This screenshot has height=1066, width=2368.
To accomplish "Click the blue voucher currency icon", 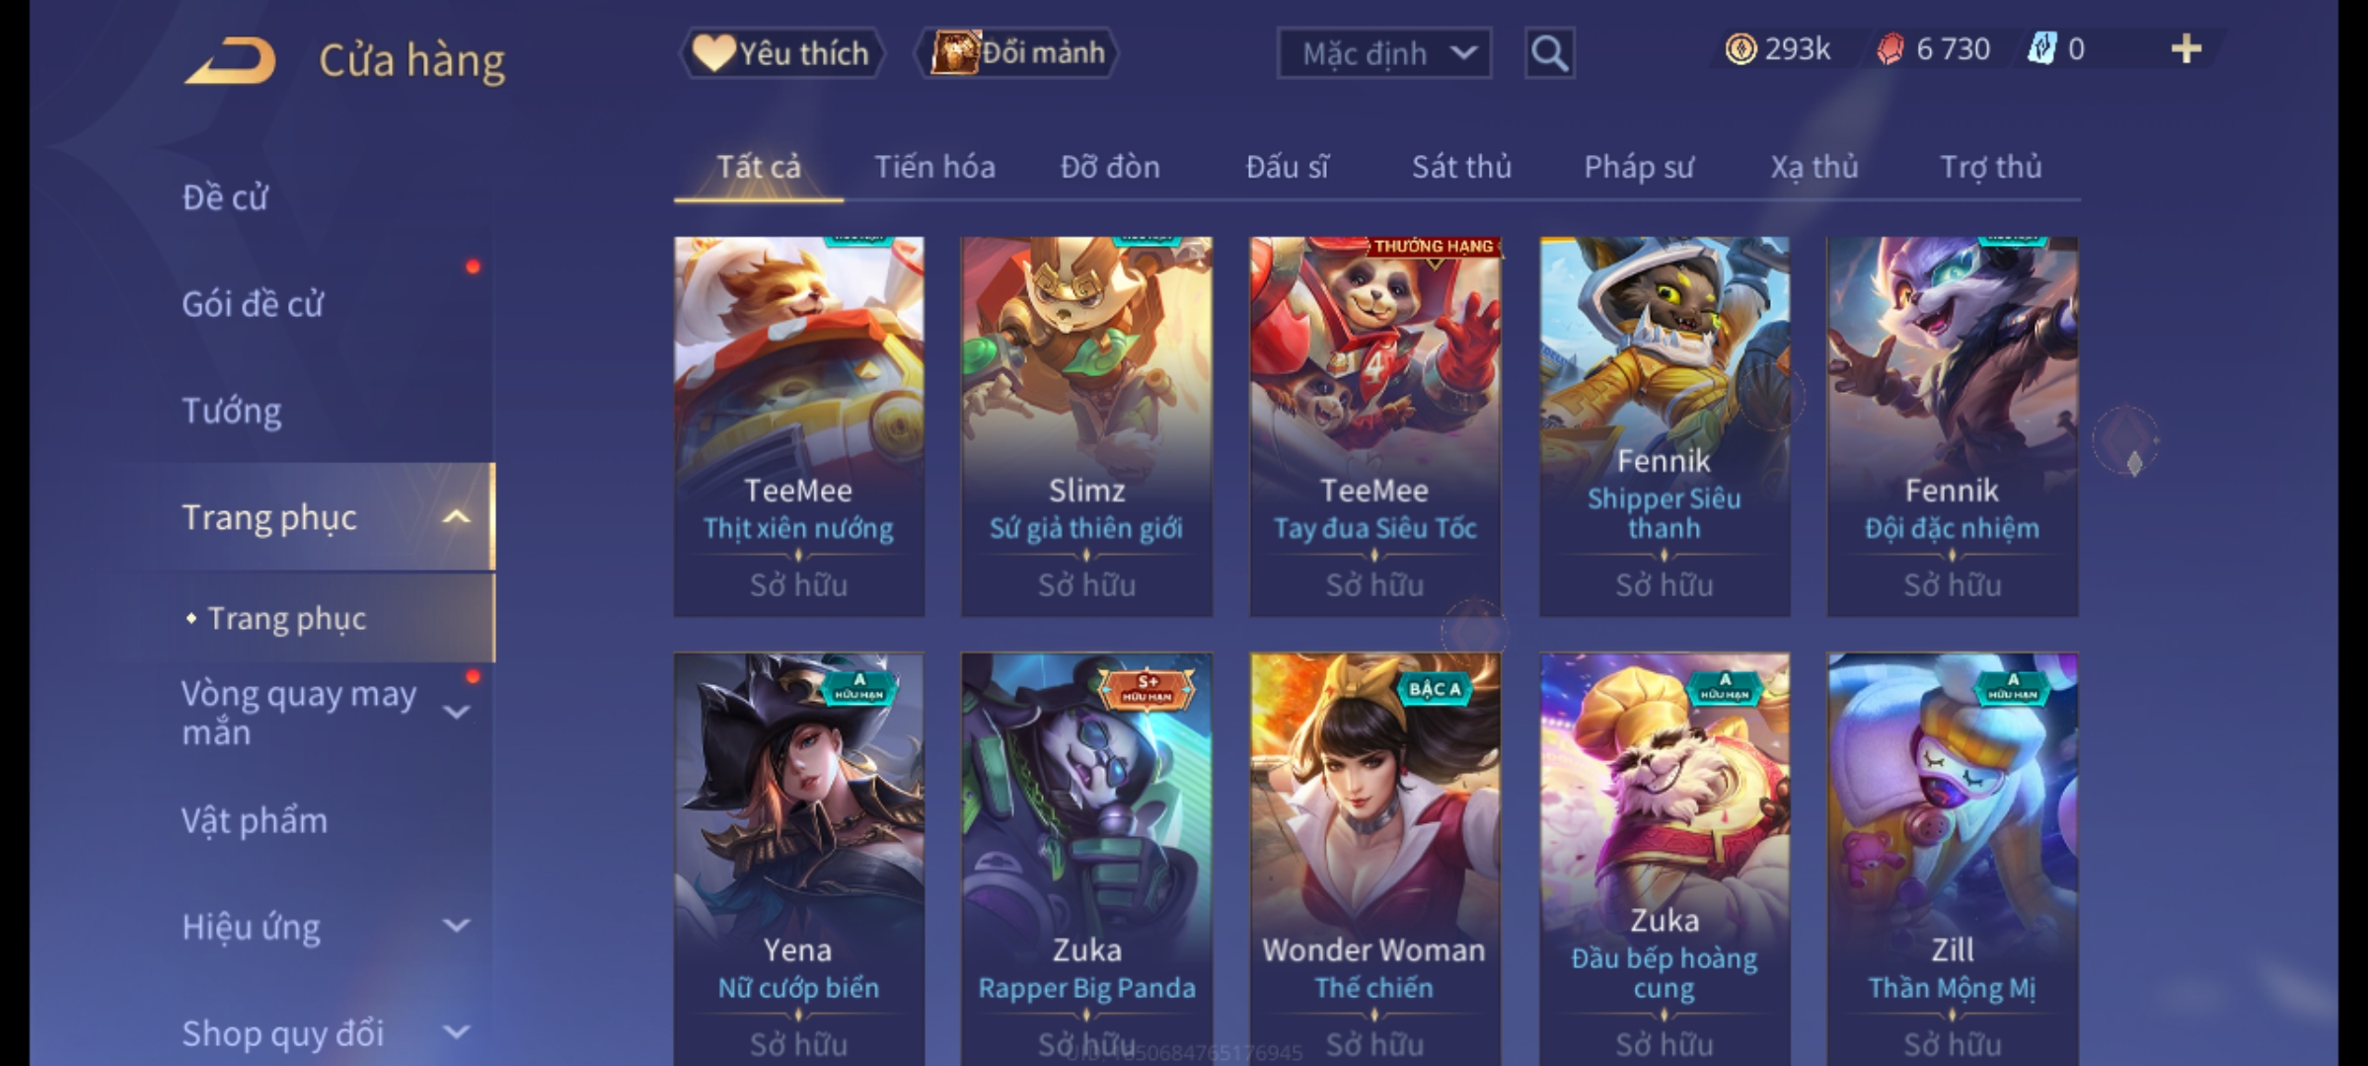I will coord(2042,49).
